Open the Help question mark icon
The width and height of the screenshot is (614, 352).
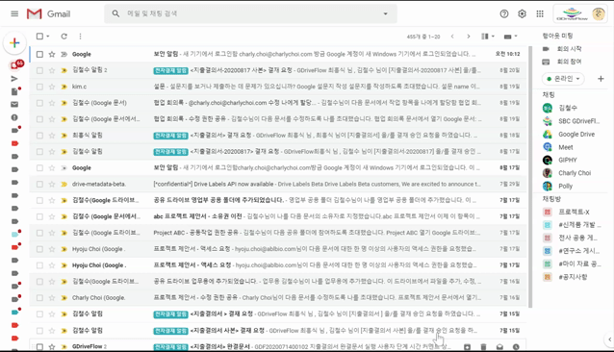(504, 13)
